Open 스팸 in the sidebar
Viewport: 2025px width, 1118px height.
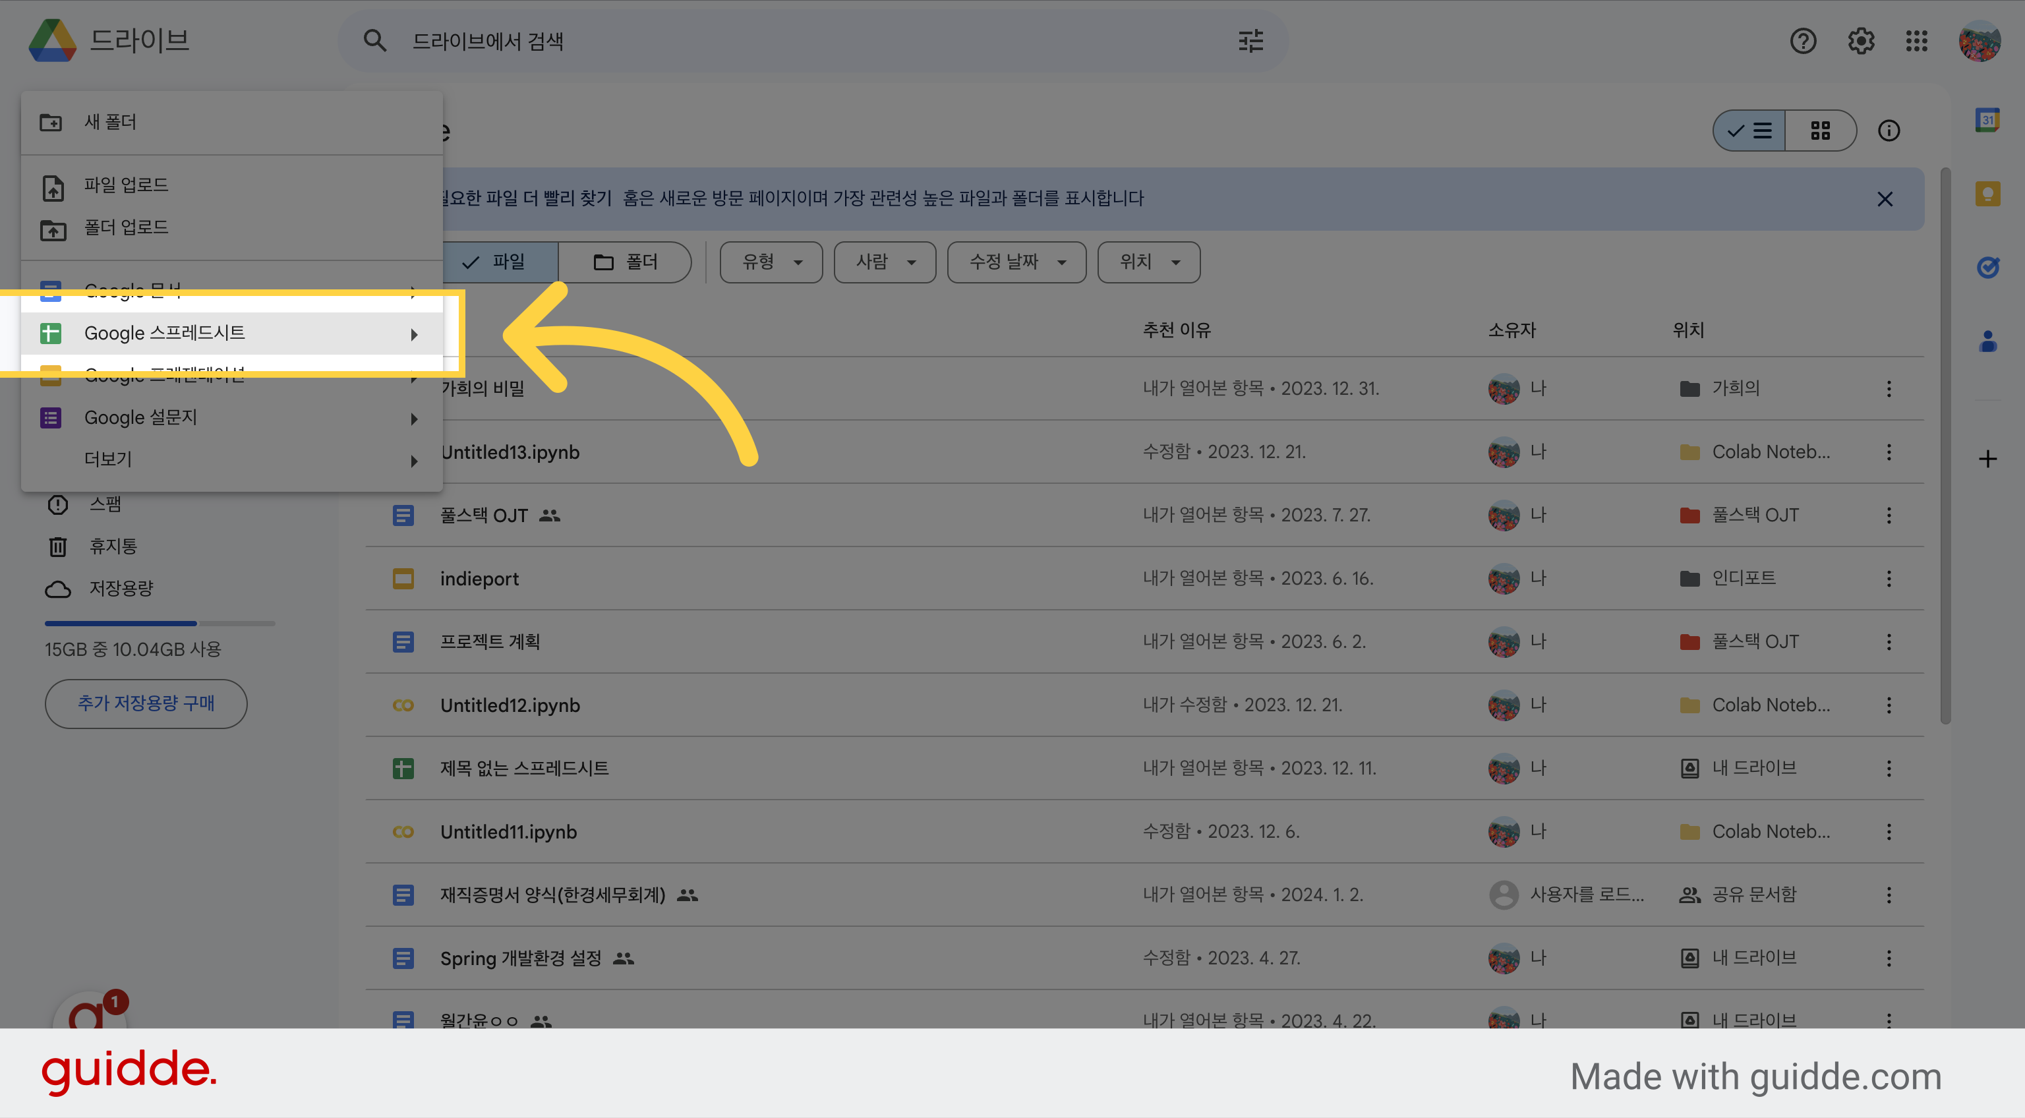pyautogui.click(x=105, y=504)
